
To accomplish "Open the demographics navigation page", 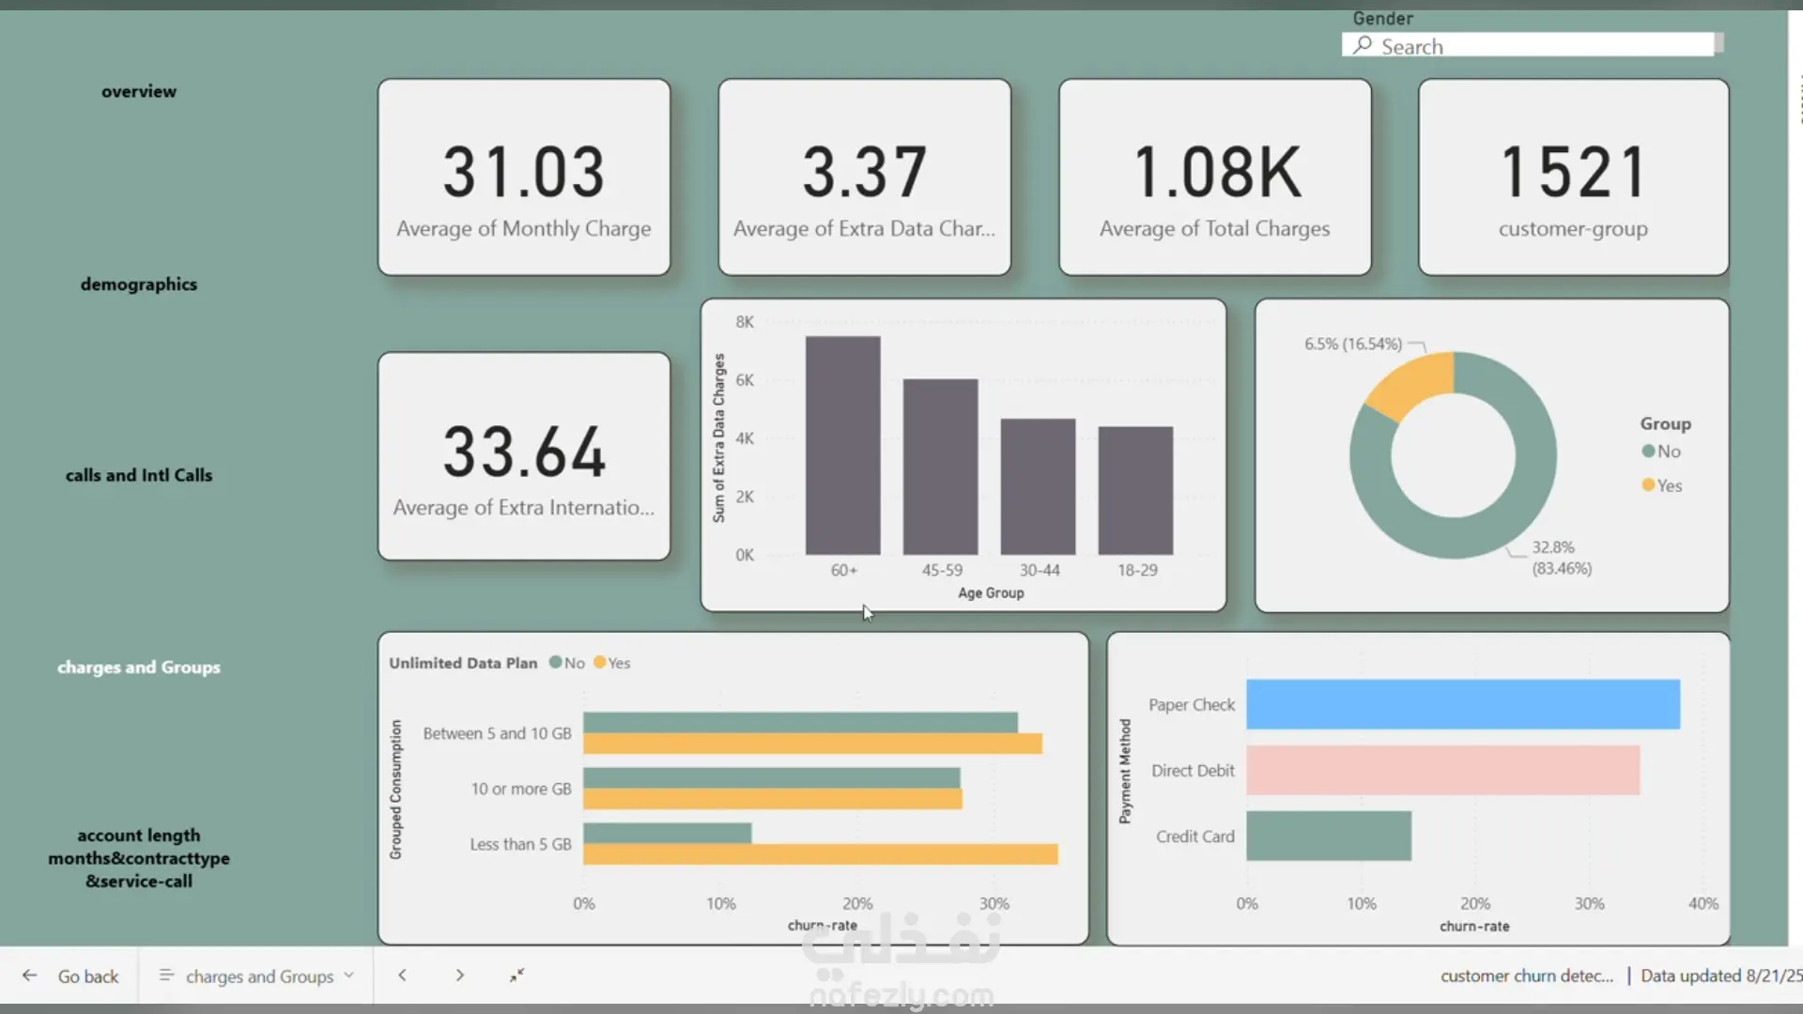I will click(x=139, y=284).
